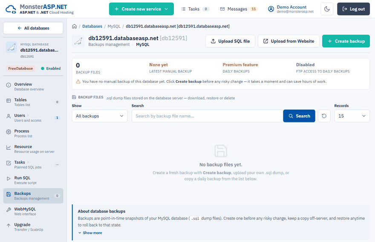Image resolution: width=375 pixels, height=242 pixels.
Task: Click the Users count badge 1
Action: [x=57, y=118]
